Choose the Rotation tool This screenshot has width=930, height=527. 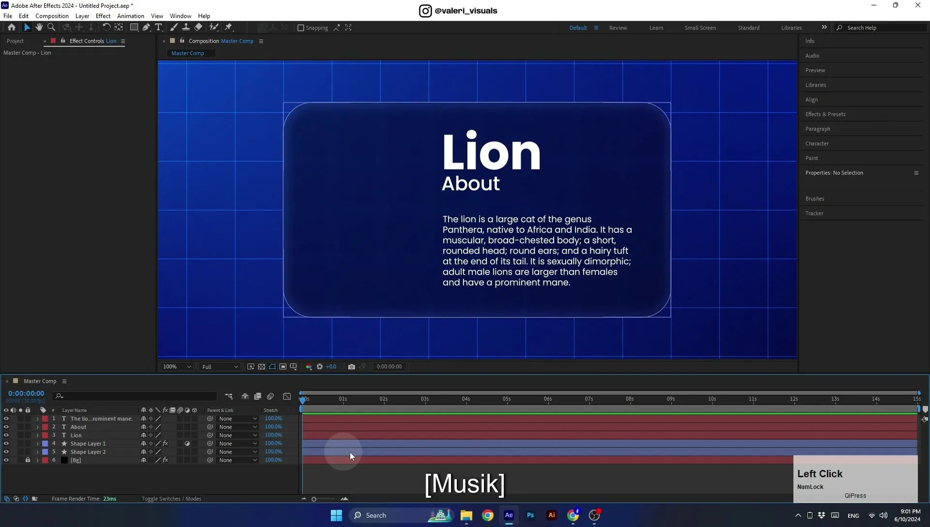tap(106, 28)
